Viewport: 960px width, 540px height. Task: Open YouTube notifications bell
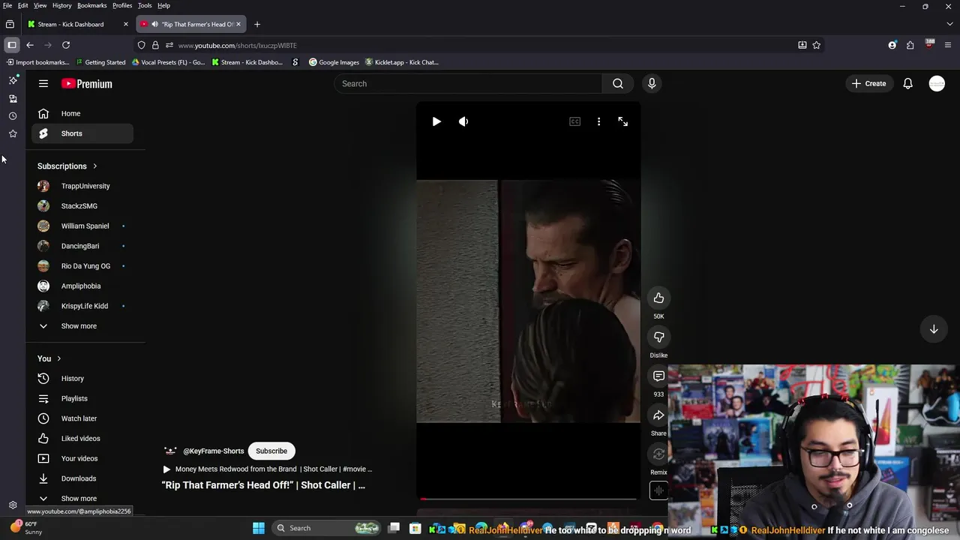907,84
